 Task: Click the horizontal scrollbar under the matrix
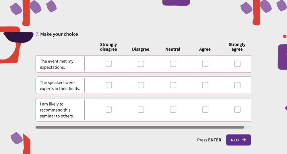140,127
